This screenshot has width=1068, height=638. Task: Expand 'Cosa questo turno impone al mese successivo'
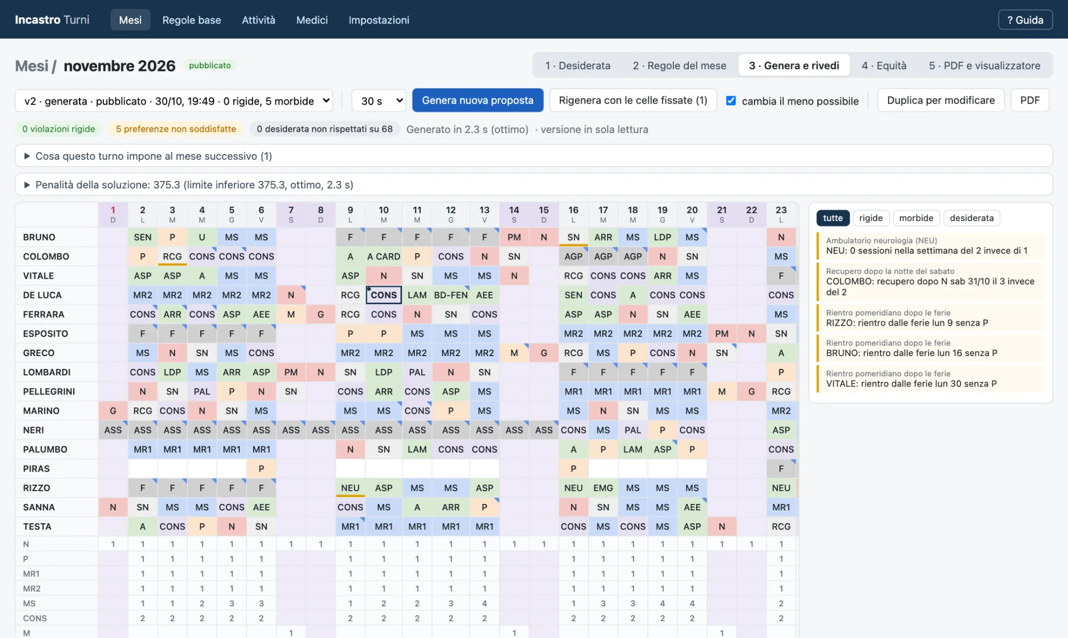(533, 156)
